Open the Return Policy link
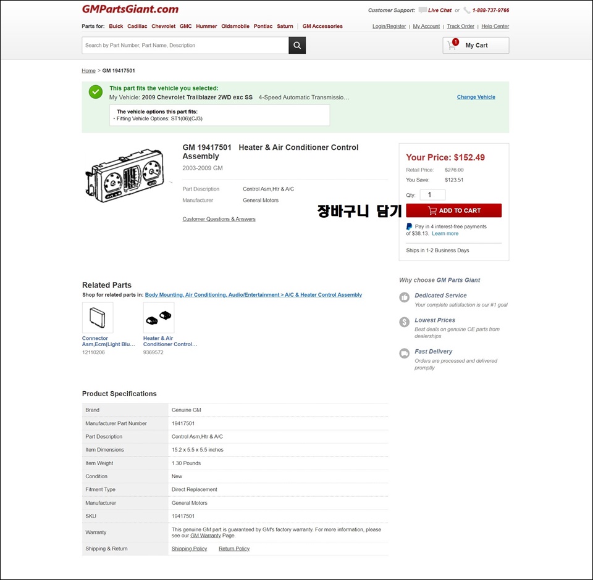593x580 pixels. pos(234,549)
